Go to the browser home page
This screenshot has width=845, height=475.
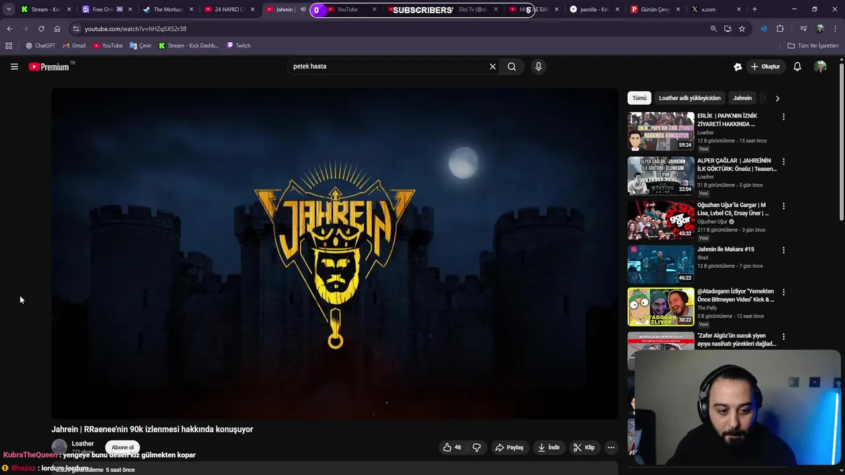[57, 29]
